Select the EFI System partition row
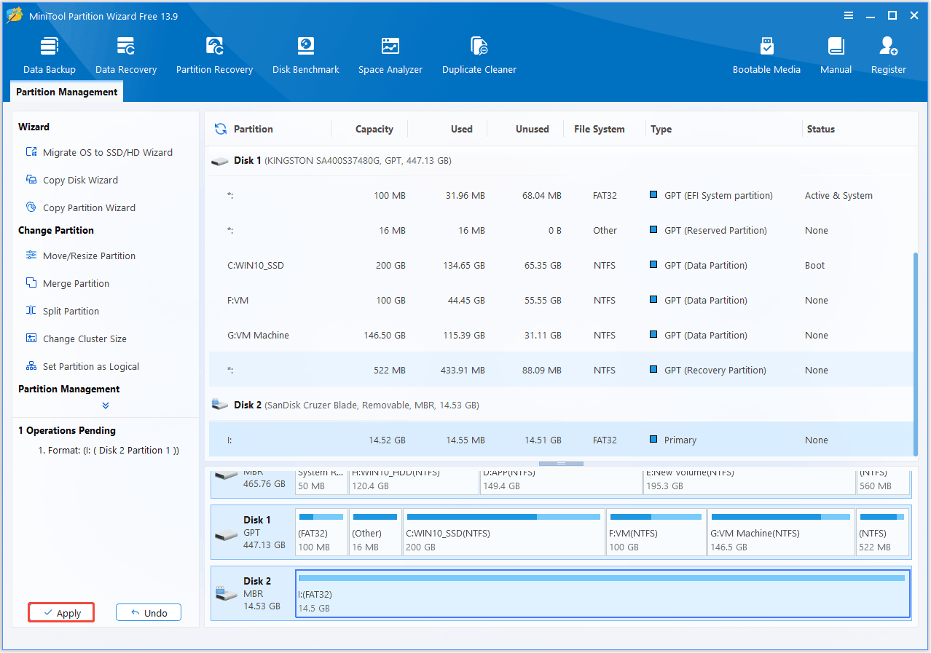This screenshot has height=653, width=931. pos(559,195)
